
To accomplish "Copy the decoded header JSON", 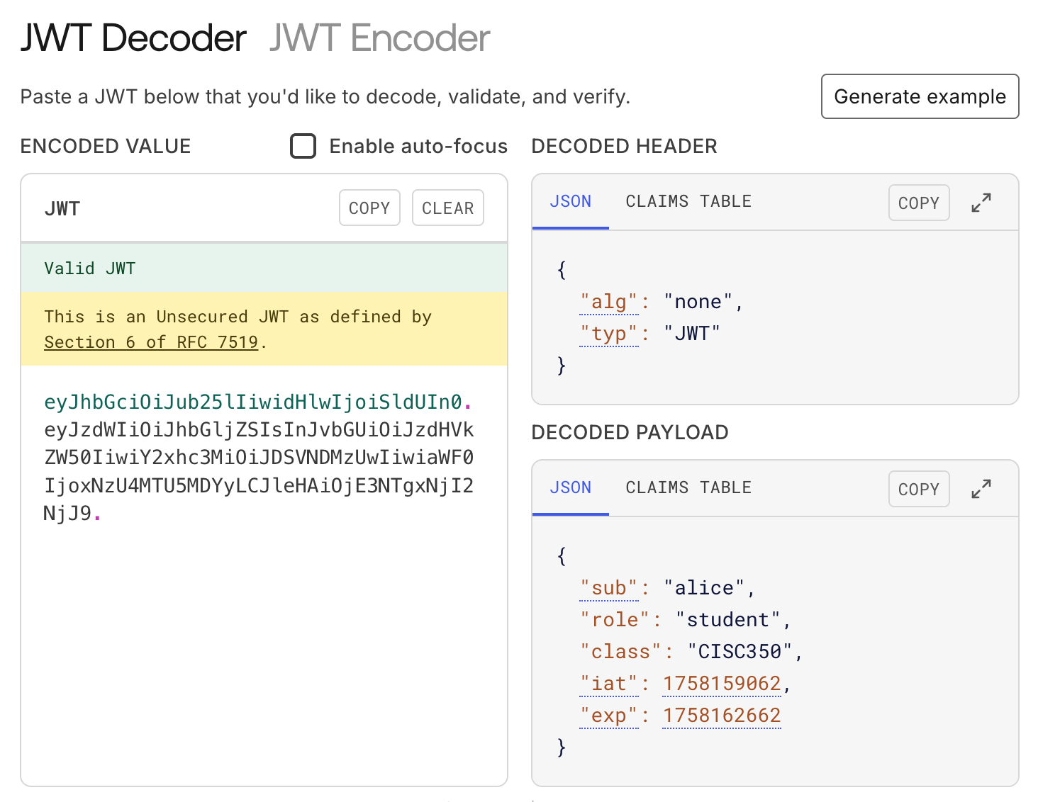I will [919, 203].
